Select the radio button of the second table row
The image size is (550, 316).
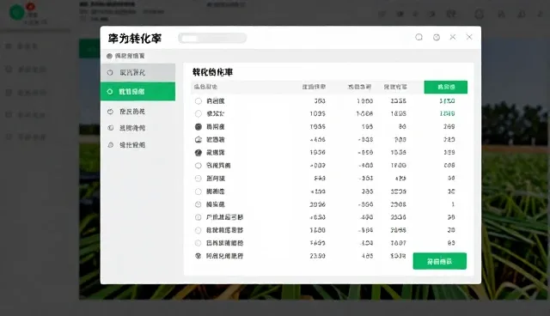199,113
